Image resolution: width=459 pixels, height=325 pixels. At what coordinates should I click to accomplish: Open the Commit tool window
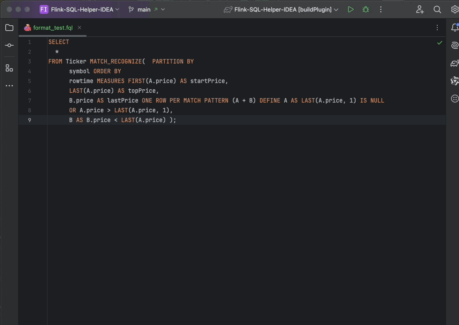click(x=9, y=45)
